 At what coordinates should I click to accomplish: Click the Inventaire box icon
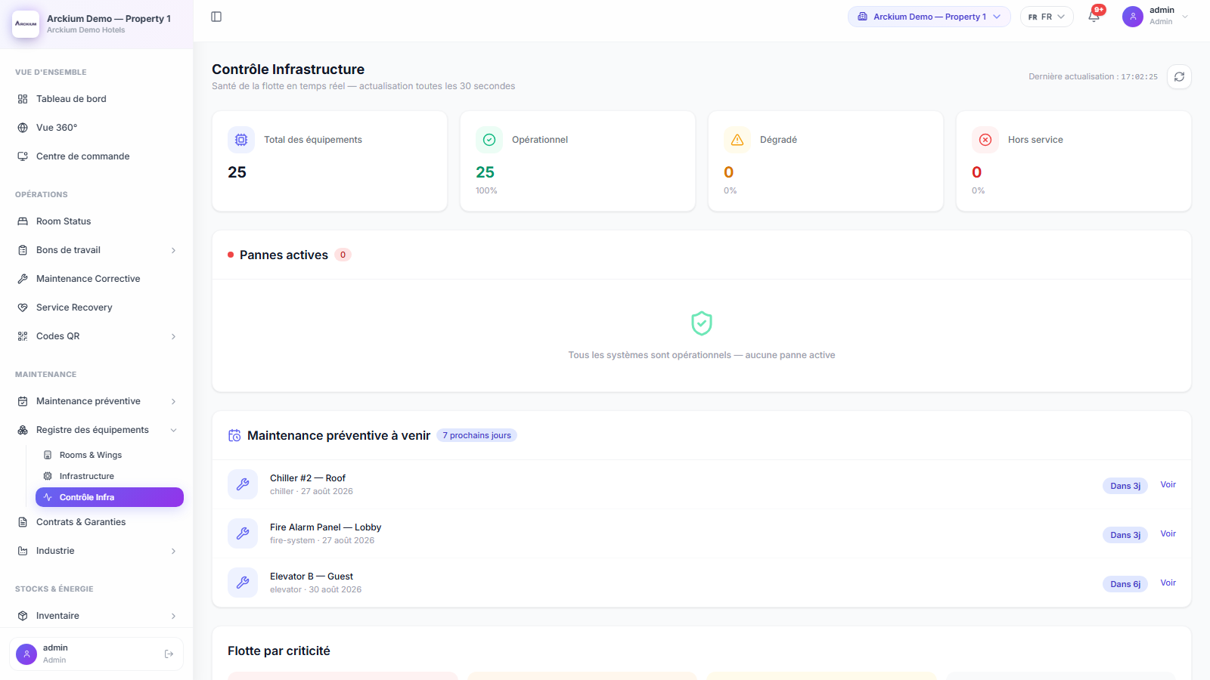pyautogui.click(x=23, y=616)
